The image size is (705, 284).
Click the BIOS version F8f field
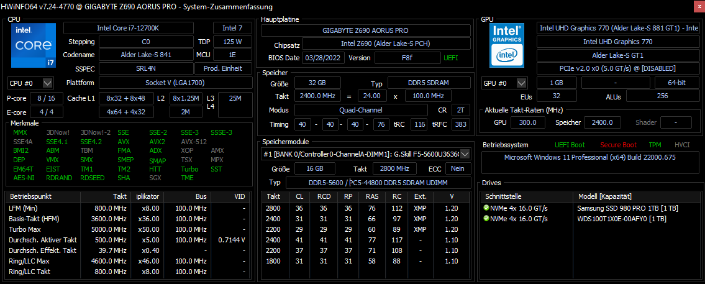tap(408, 58)
